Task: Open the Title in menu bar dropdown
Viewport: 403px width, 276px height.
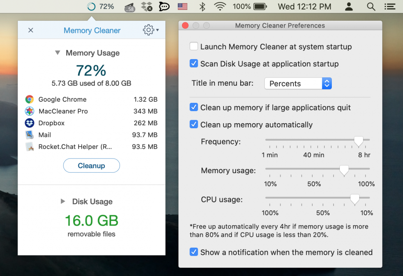Action: tap(298, 84)
